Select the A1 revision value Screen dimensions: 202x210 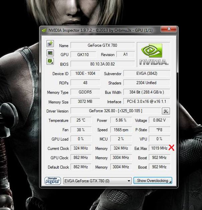pyautogui.click(x=125, y=54)
